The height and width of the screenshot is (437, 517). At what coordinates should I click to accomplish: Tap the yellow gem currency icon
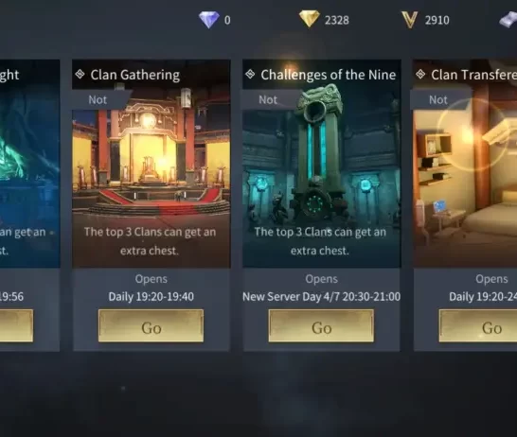click(309, 19)
